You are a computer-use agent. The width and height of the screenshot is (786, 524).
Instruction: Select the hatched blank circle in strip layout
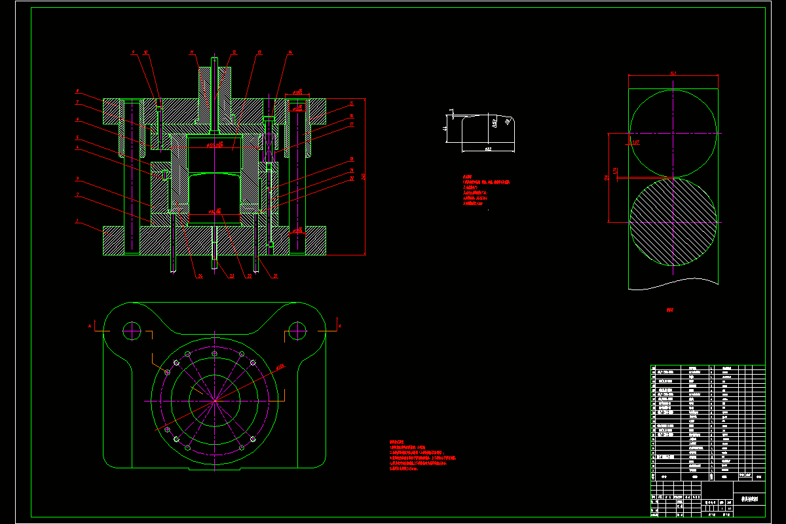click(x=673, y=222)
